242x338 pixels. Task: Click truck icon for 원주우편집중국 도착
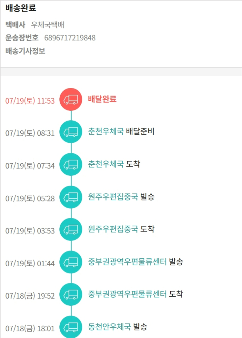tap(71, 229)
